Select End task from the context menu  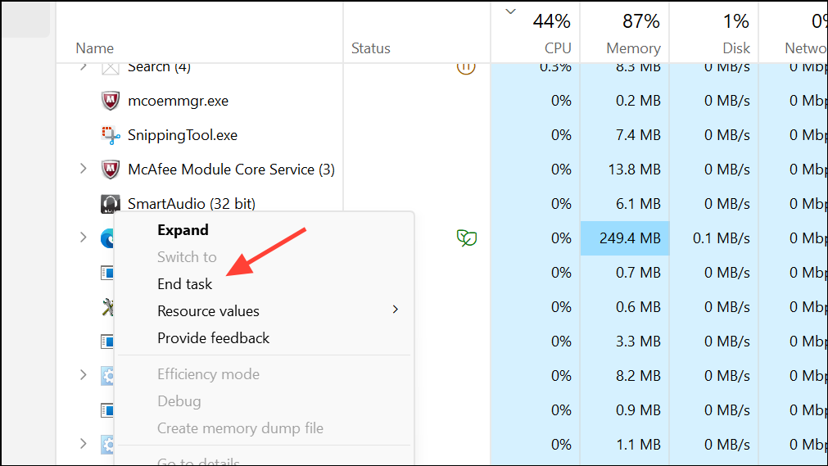(x=184, y=284)
